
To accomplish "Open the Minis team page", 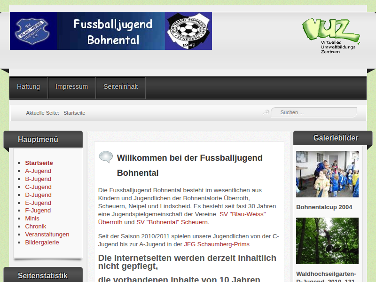I will (32, 219).
